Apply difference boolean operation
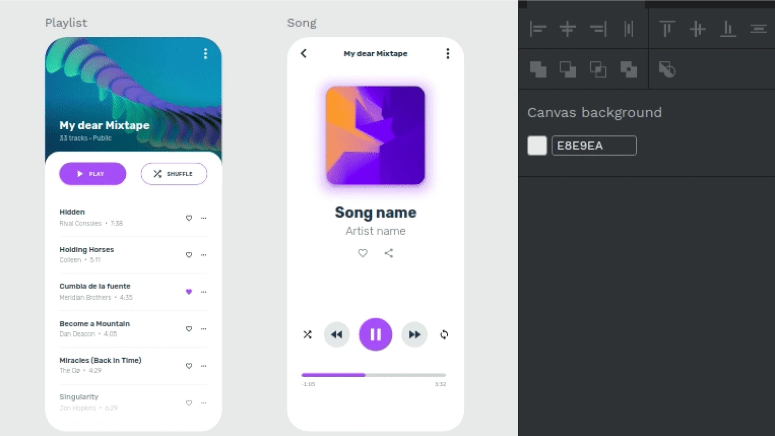 pos(568,69)
